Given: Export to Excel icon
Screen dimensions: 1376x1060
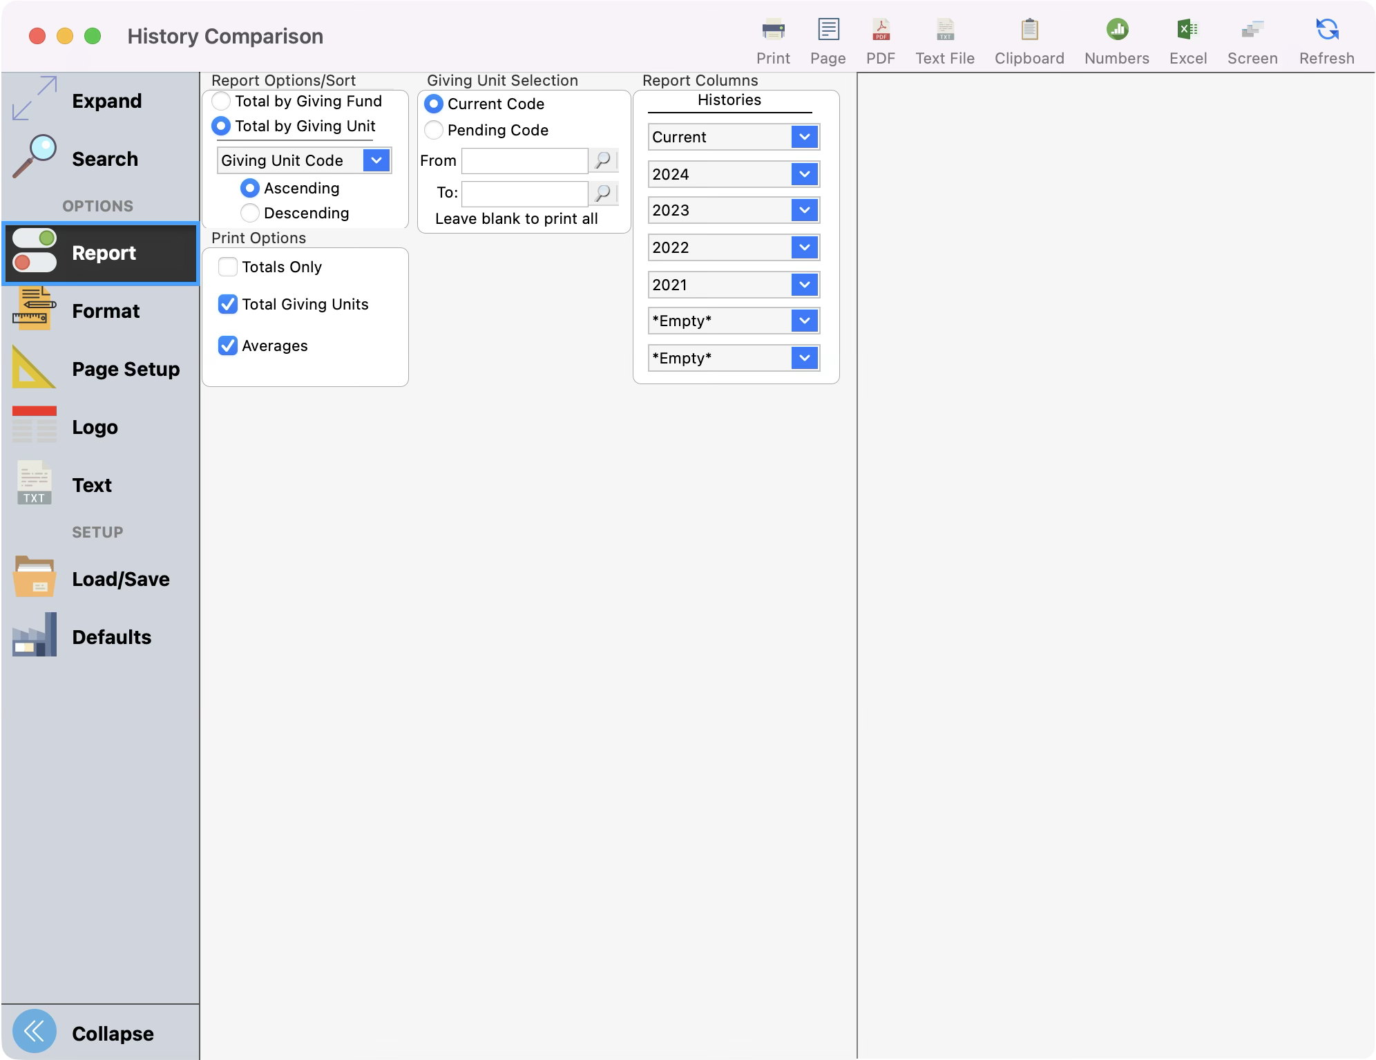Looking at the screenshot, I should tap(1188, 30).
